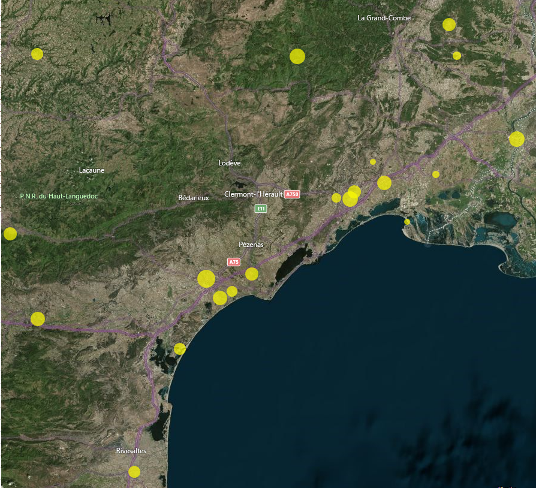Click the small coastal marker near the lagoon
This screenshot has height=488, width=536.
(406, 222)
